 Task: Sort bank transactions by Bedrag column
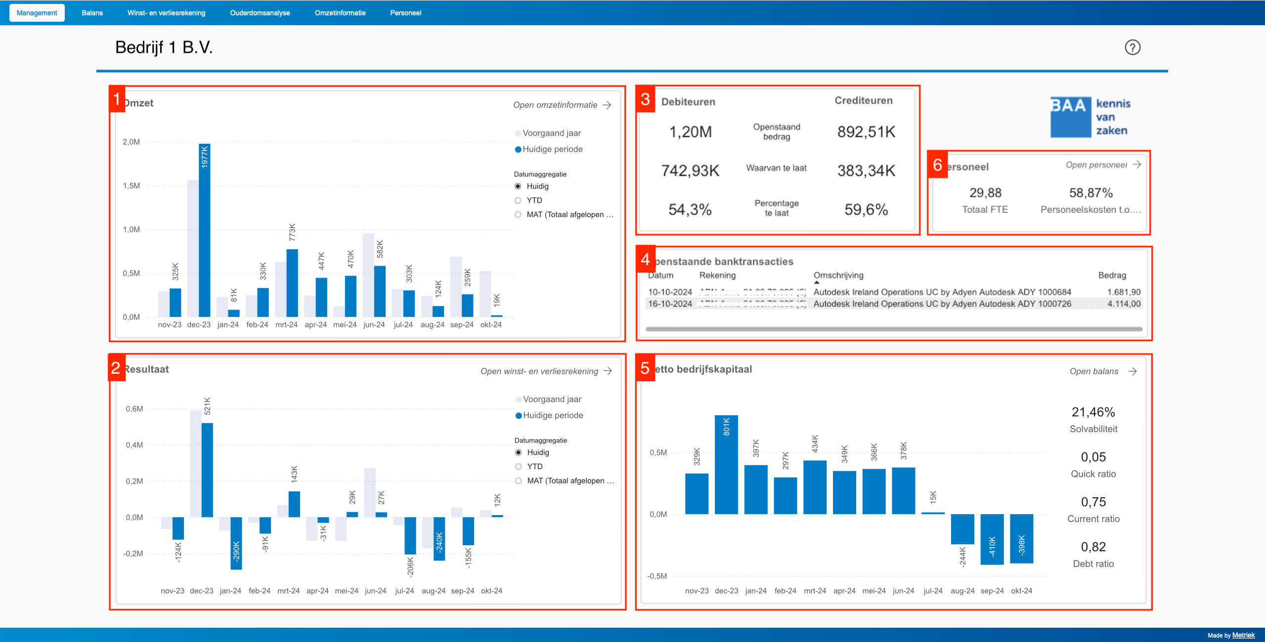click(x=1112, y=275)
